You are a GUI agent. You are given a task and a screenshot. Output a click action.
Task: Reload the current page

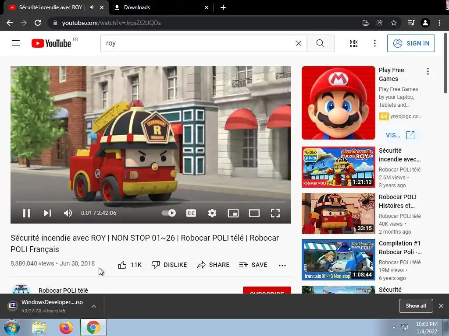38,23
